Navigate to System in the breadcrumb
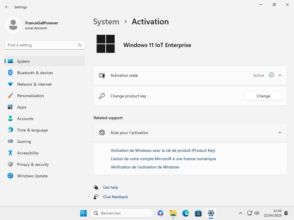Image resolution: width=294 pixels, height=220 pixels. (106, 22)
